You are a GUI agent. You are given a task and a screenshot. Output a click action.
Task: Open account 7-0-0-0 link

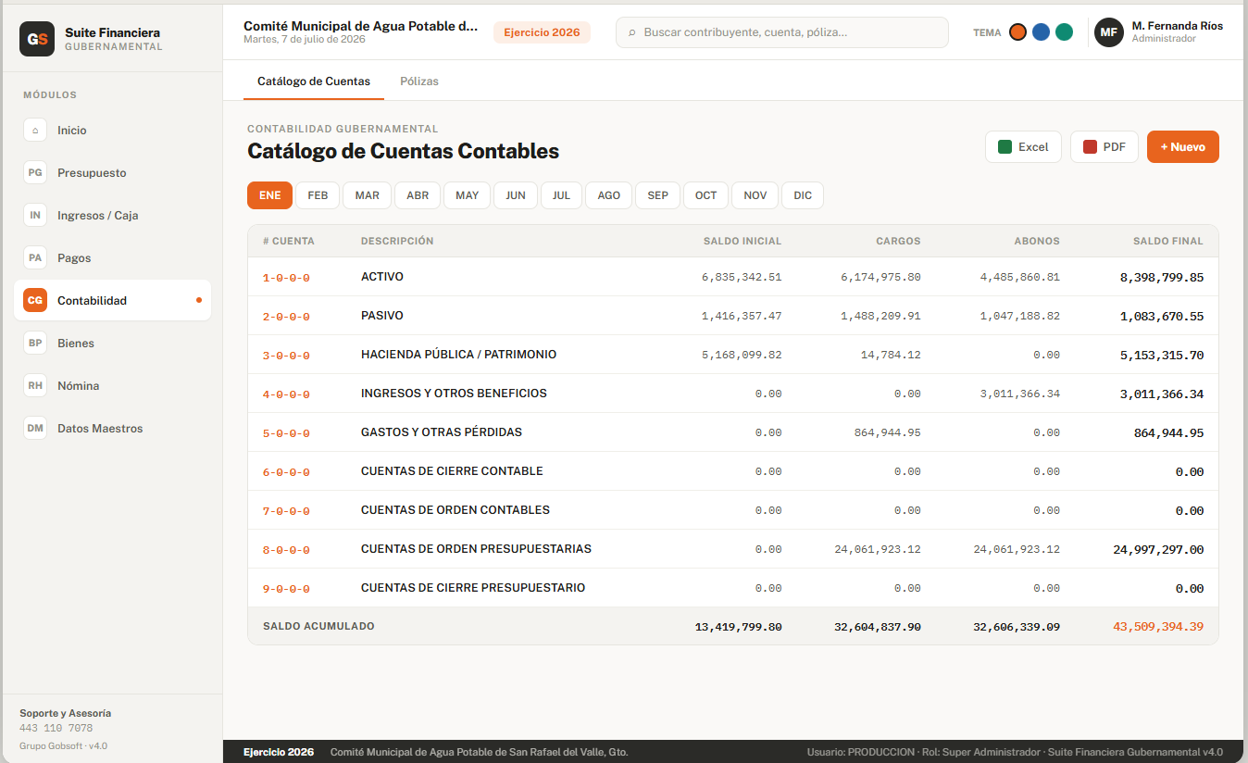(286, 511)
